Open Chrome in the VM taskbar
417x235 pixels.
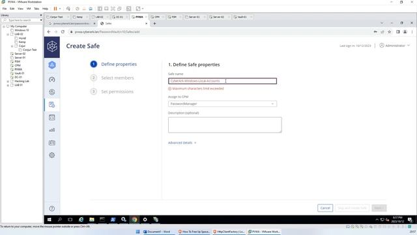(x=134, y=219)
